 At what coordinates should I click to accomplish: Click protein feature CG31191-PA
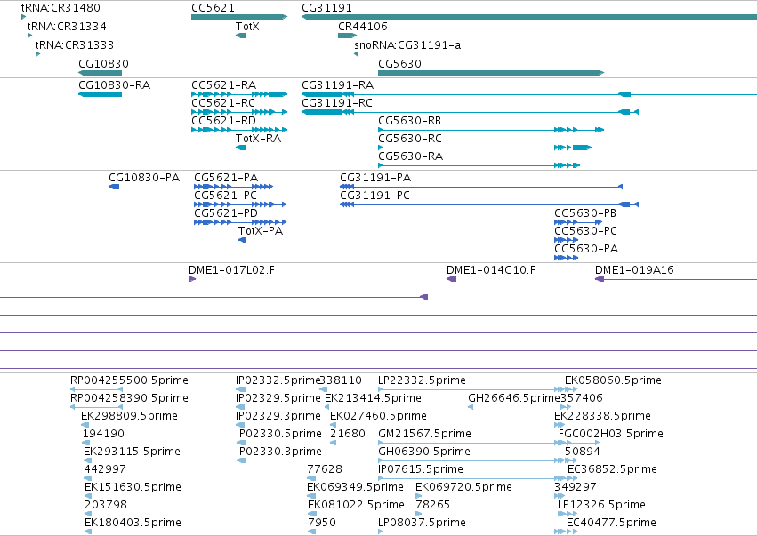point(481,187)
